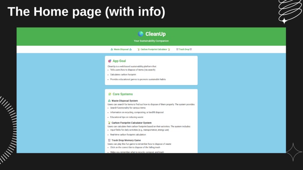Click 'Search functionality for various items' bullet

click(x=128, y=108)
